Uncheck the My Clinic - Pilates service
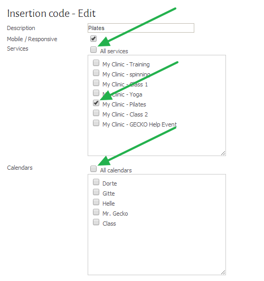The image size is (264, 281). (96, 103)
